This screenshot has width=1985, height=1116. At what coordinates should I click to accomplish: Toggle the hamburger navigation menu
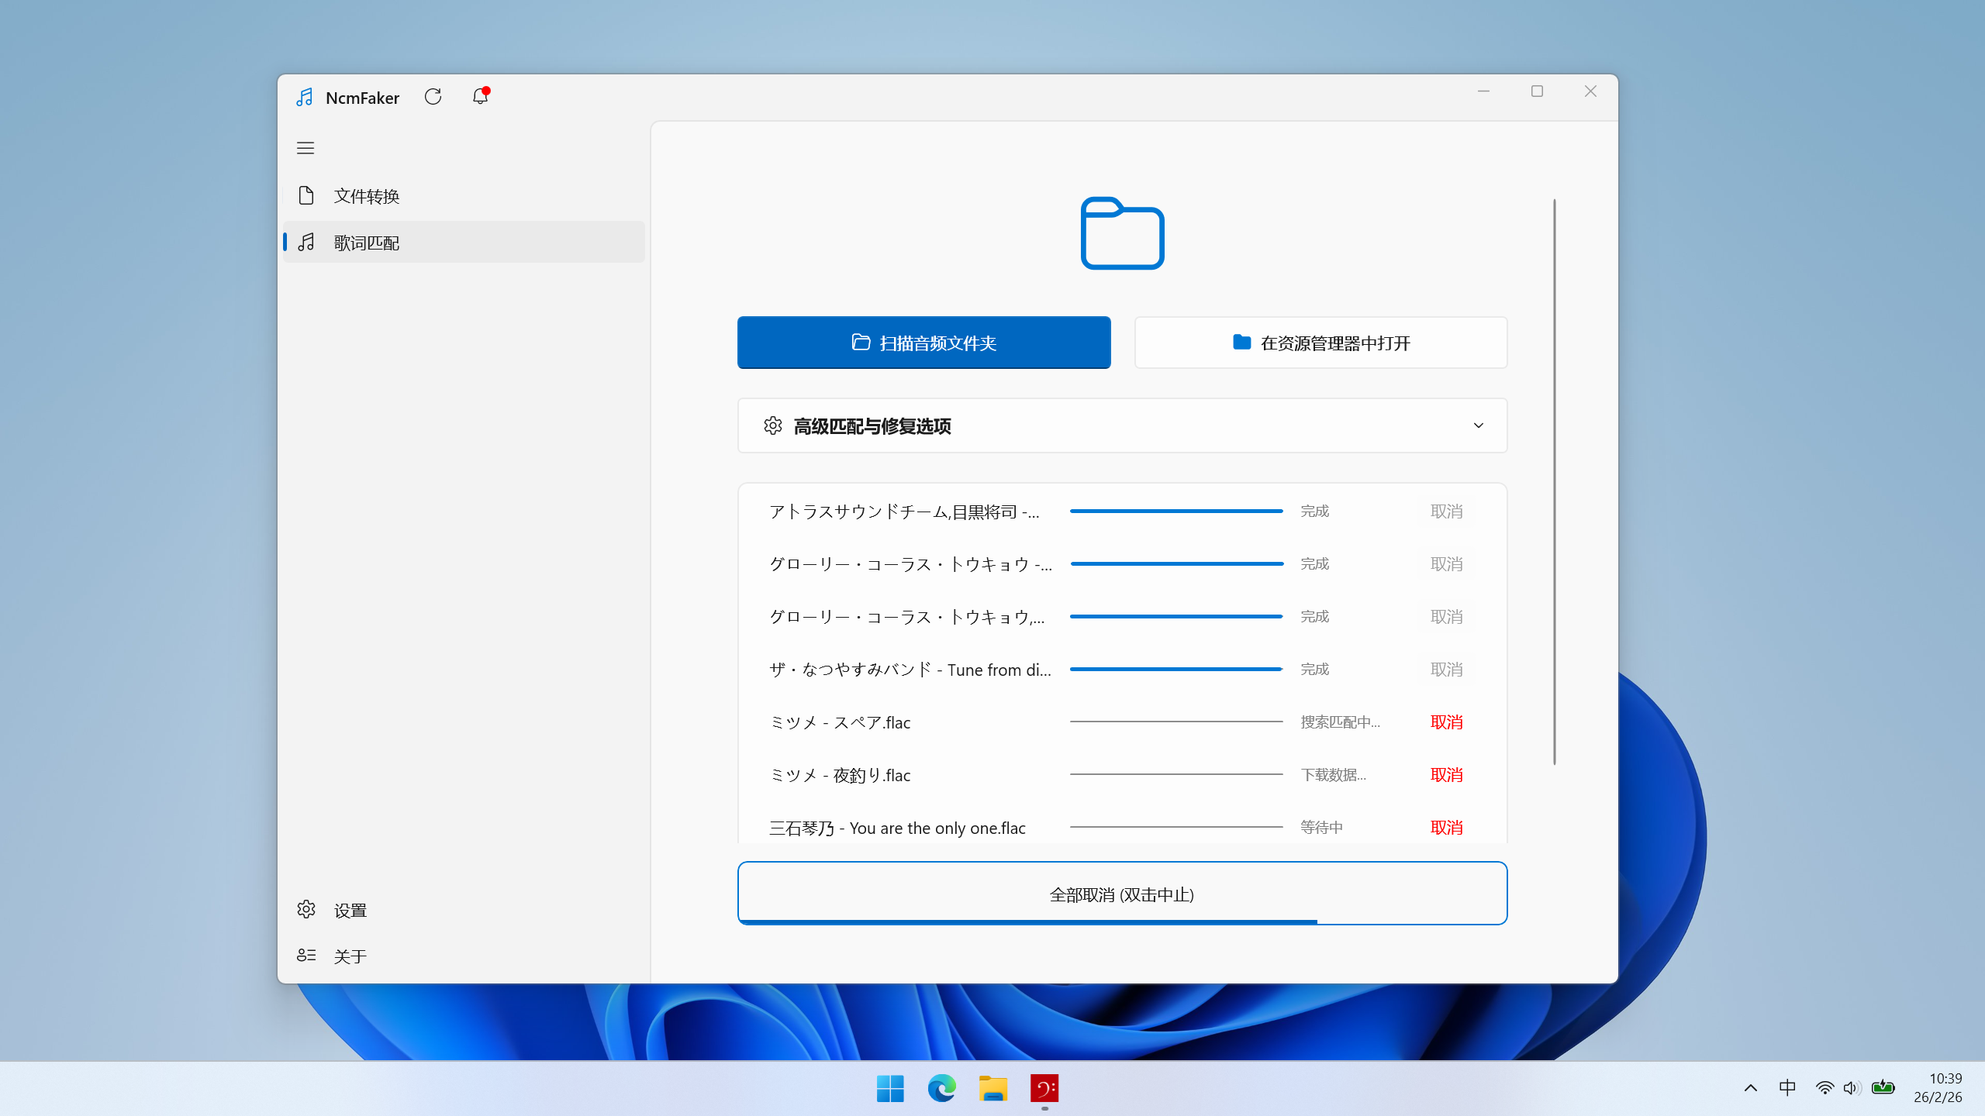tap(306, 148)
